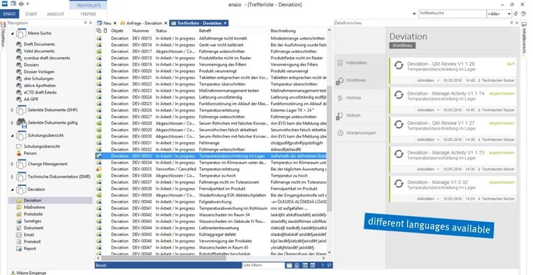Close the Trefferliste - Deviation tab
533x275 pixels.
(x=225, y=23)
